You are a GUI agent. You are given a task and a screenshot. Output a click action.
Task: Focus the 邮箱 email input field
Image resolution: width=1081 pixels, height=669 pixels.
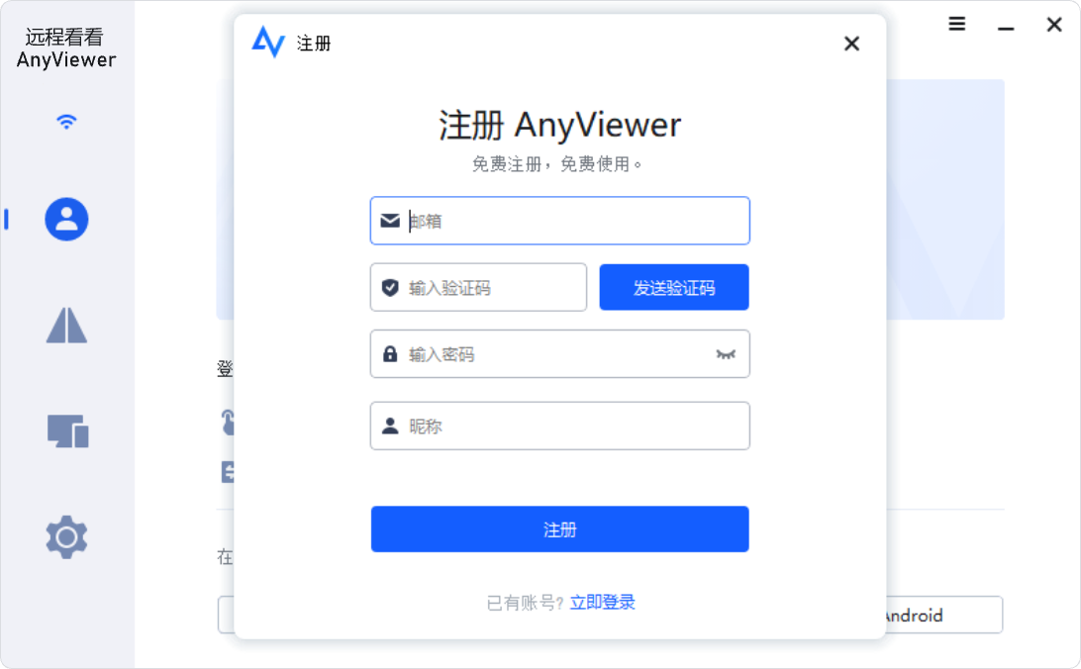pyautogui.click(x=560, y=221)
